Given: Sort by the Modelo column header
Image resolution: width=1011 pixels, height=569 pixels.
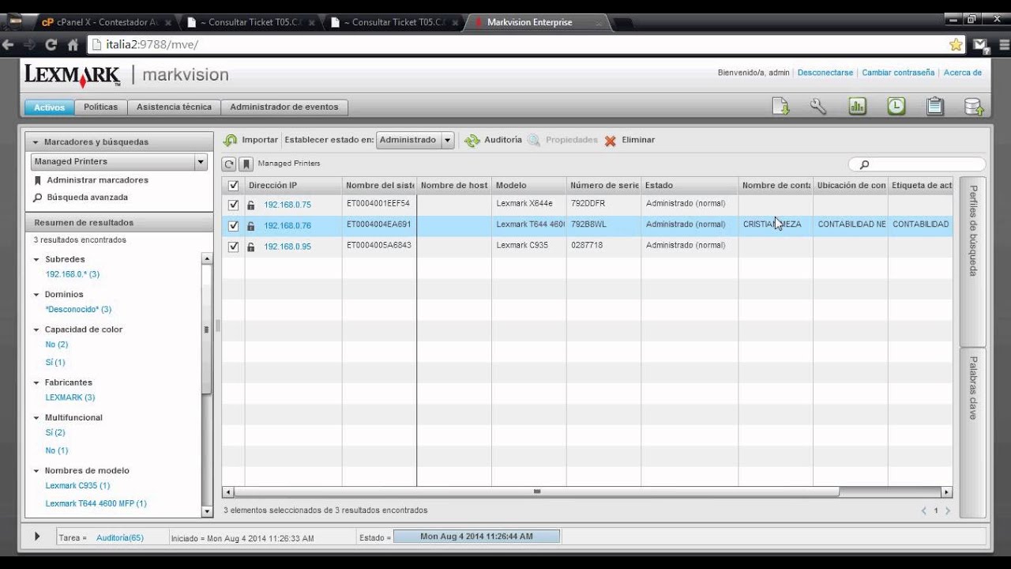Looking at the screenshot, I should (528, 186).
